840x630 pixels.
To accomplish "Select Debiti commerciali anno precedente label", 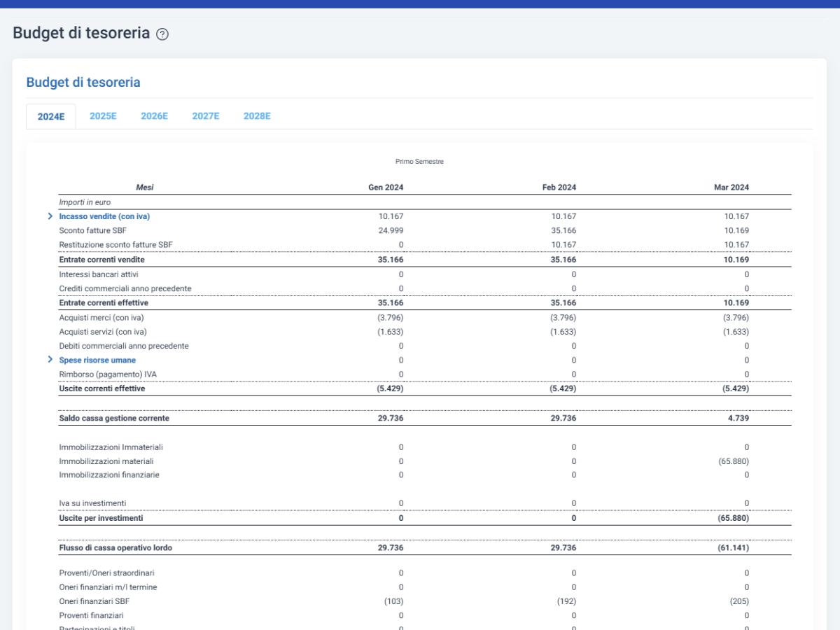I will pyautogui.click(x=124, y=346).
